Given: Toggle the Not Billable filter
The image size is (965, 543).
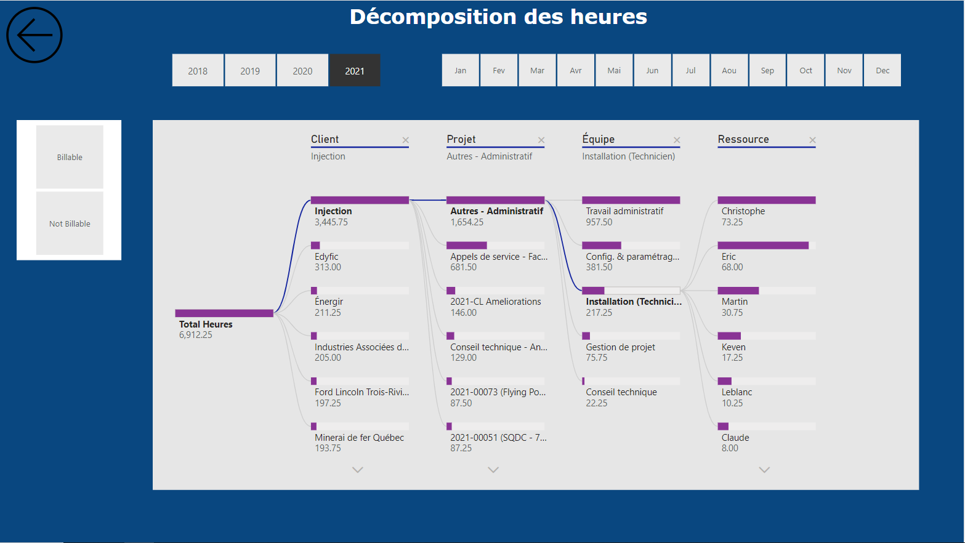Looking at the screenshot, I should coord(70,223).
